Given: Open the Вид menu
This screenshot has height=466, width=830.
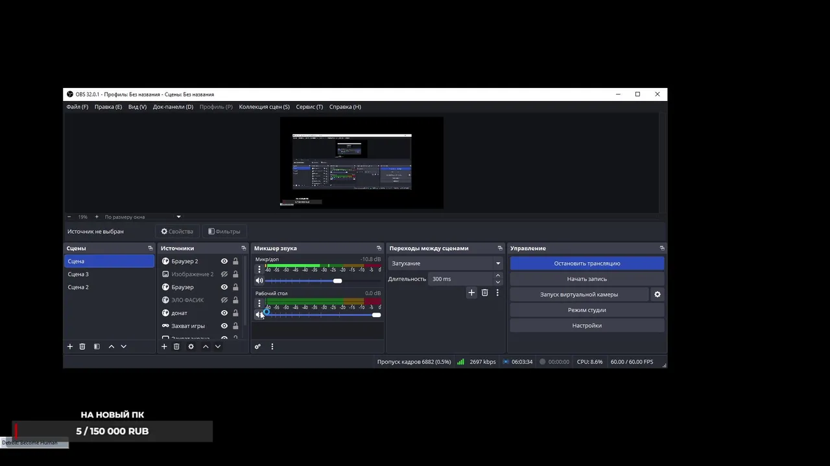Looking at the screenshot, I should 137,107.
